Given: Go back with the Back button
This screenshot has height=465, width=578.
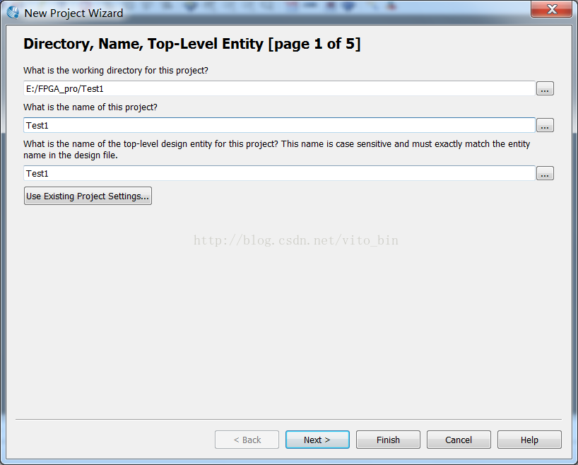Looking at the screenshot, I should click(247, 440).
